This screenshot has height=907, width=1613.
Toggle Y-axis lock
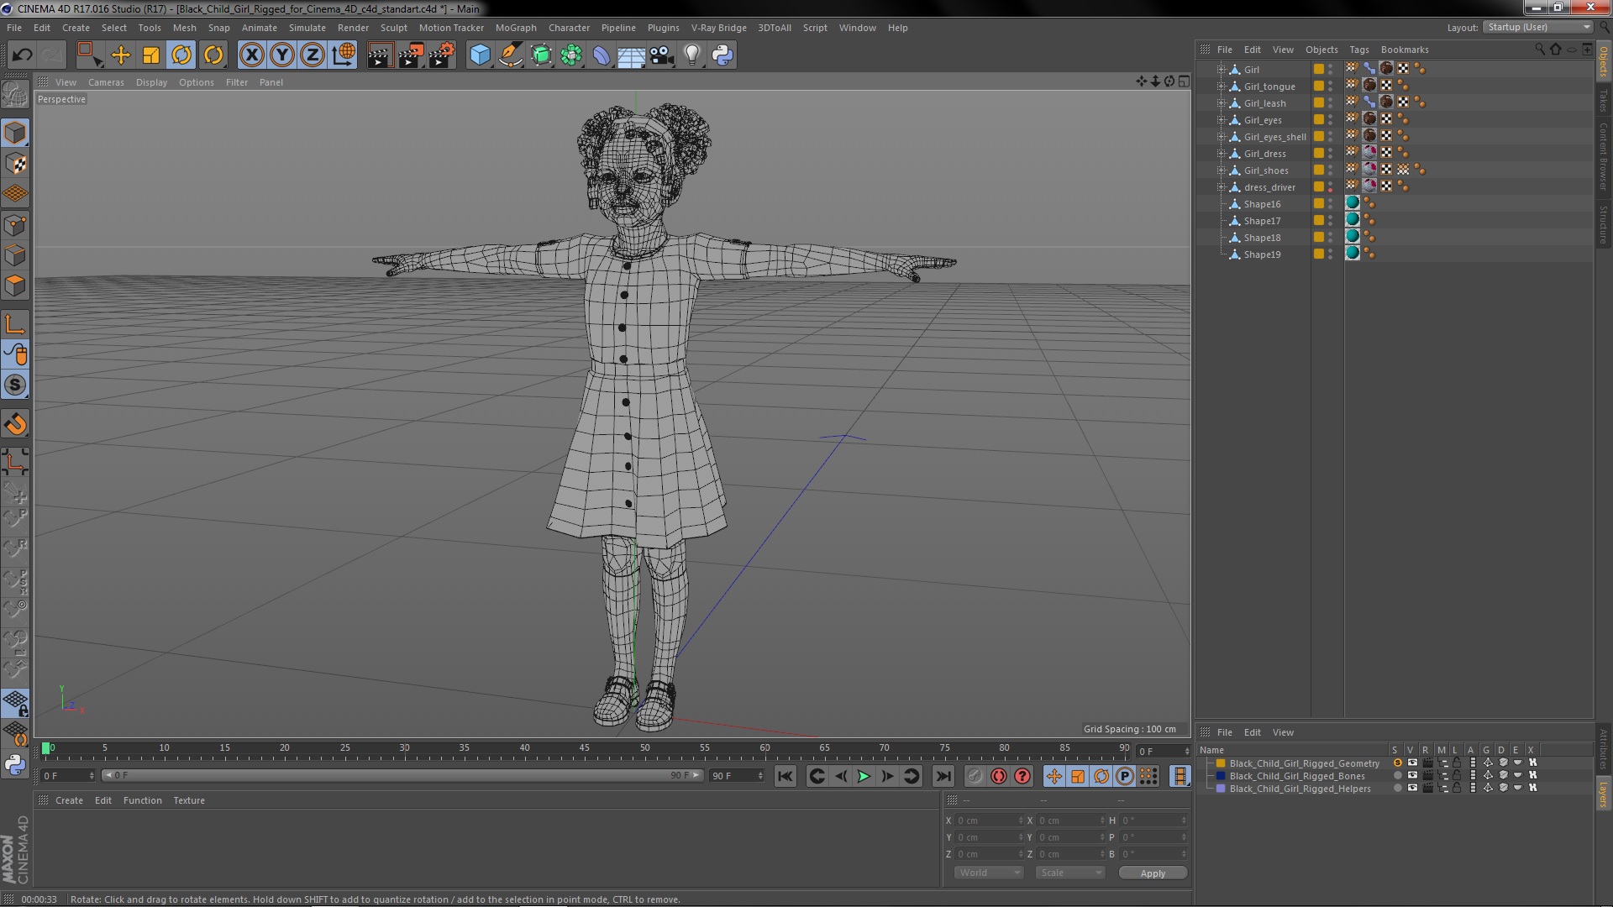click(x=282, y=55)
